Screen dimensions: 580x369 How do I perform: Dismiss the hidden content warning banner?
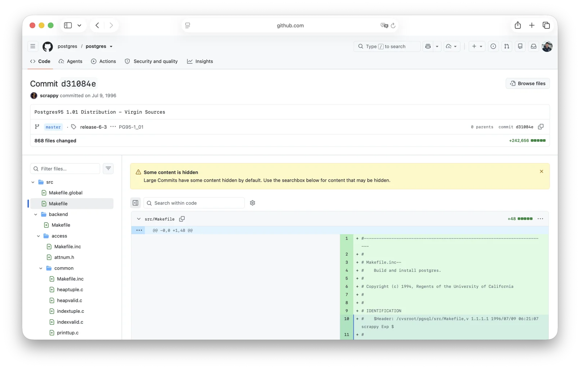[x=542, y=171]
